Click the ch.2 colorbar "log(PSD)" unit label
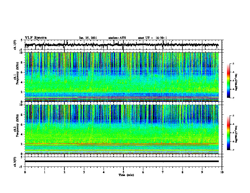This screenshot has height=193, width=250. [x=236, y=134]
